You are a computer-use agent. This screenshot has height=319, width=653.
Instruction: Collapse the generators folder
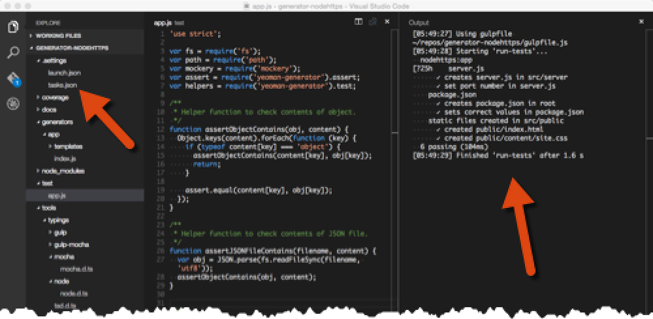click(55, 122)
